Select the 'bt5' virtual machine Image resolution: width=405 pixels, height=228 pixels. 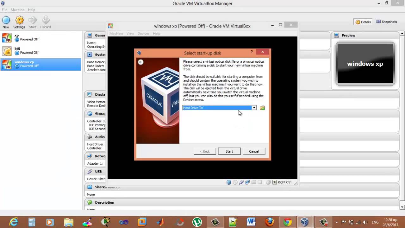[41, 51]
